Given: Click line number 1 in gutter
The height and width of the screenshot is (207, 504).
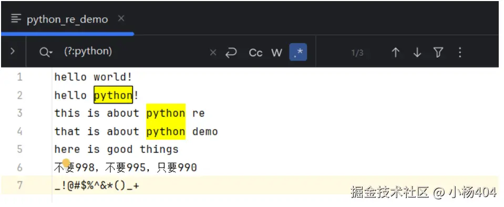Looking at the screenshot, I should pos(19,77).
